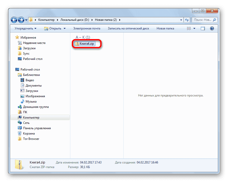
Task: Collapse the А – К (1) group header
Action: [83, 37]
